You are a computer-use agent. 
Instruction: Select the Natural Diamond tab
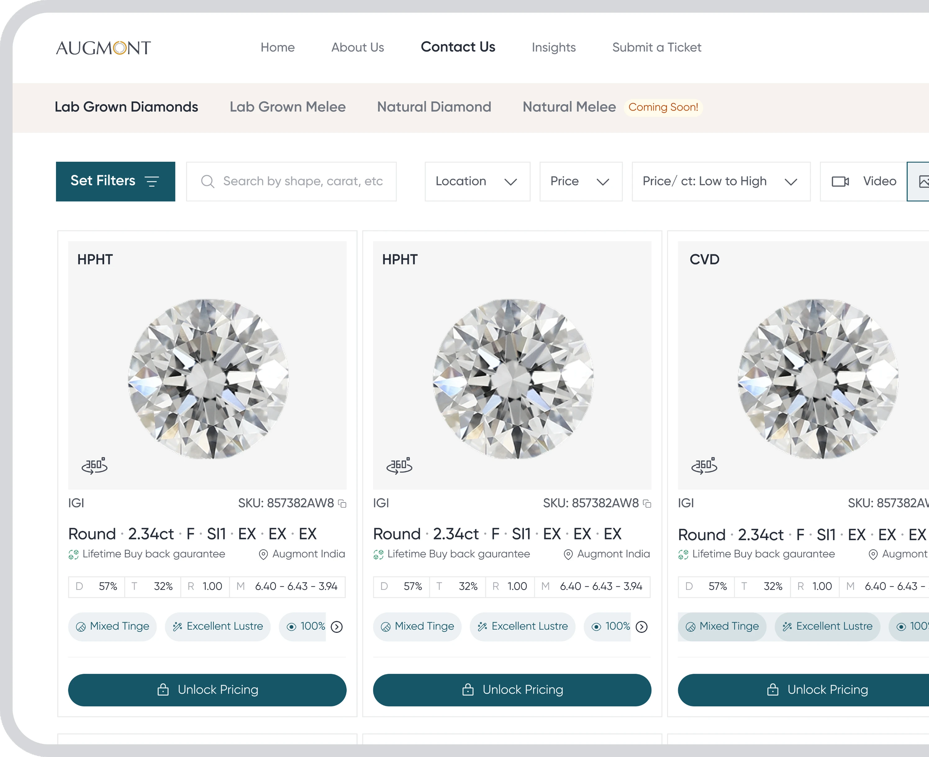pyautogui.click(x=434, y=107)
